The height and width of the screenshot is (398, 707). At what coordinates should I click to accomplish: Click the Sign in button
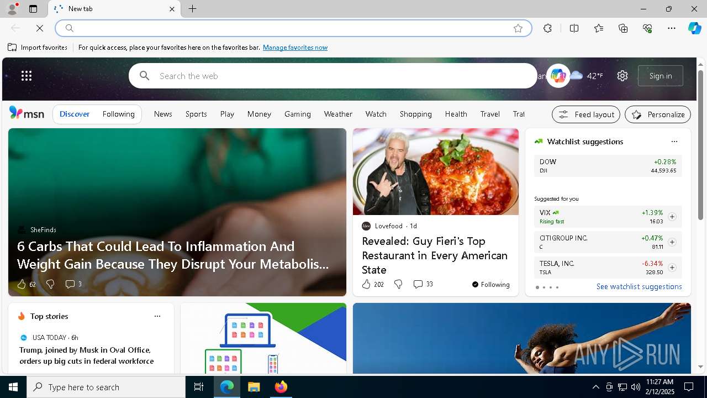click(661, 76)
